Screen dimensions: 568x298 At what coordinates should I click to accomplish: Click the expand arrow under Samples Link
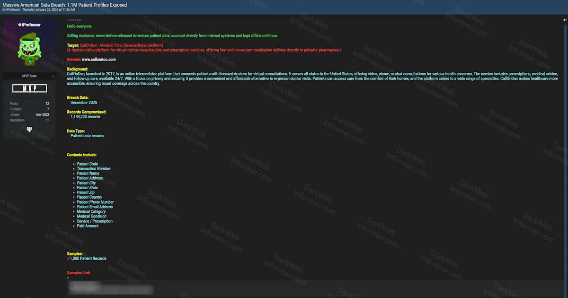click(68, 278)
